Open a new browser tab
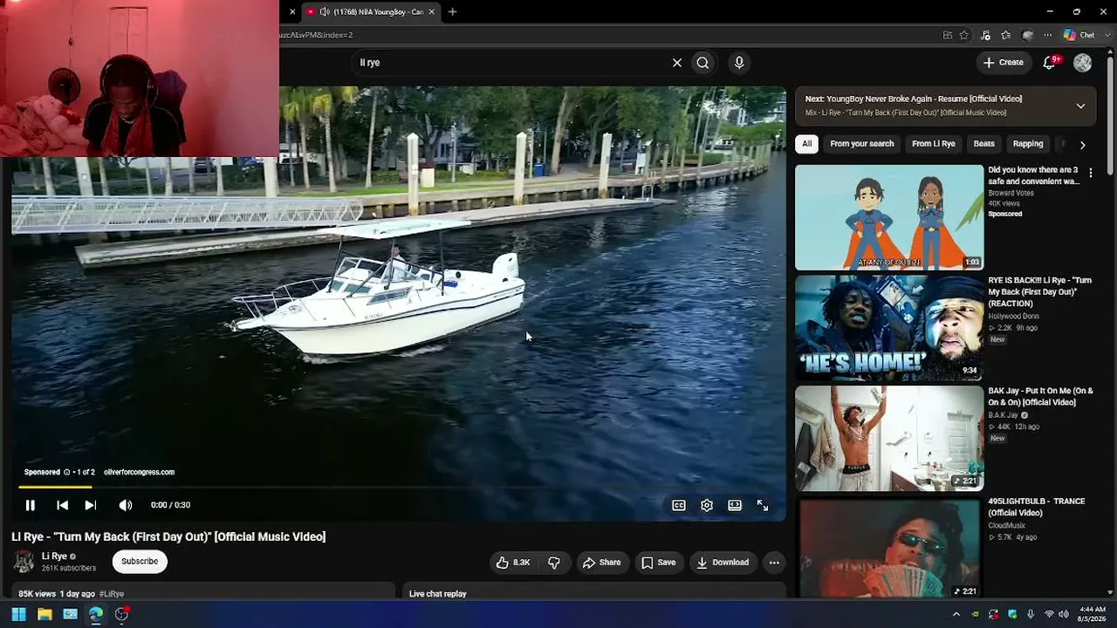The image size is (1117, 628). [x=452, y=12]
